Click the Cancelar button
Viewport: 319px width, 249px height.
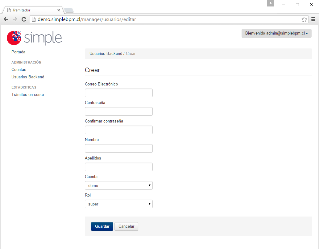tap(126, 226)
